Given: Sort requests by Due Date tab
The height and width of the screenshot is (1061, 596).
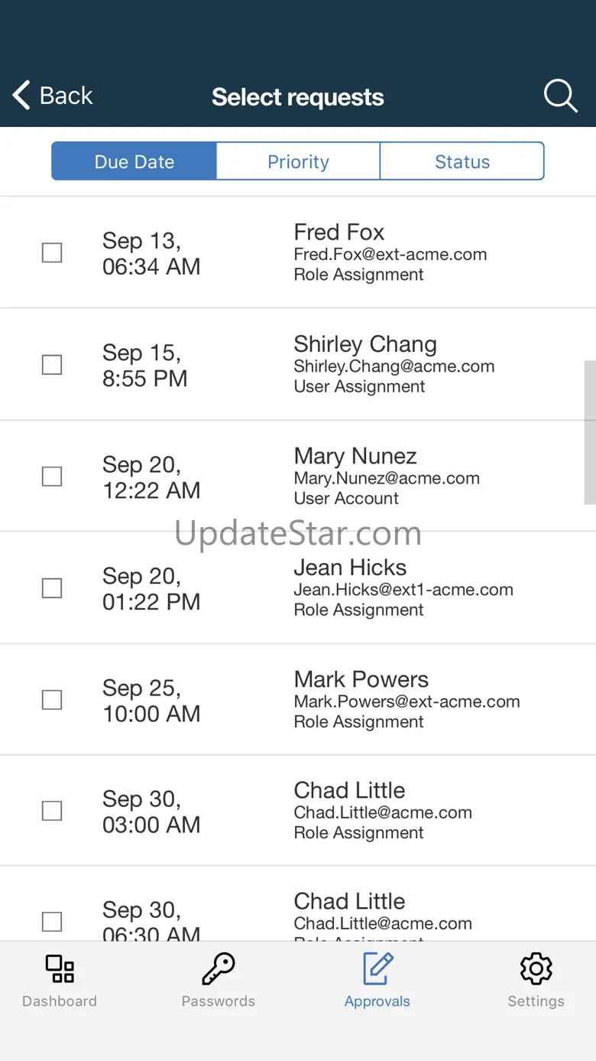Looking at the screenshot, I should [x=134, y=161].
